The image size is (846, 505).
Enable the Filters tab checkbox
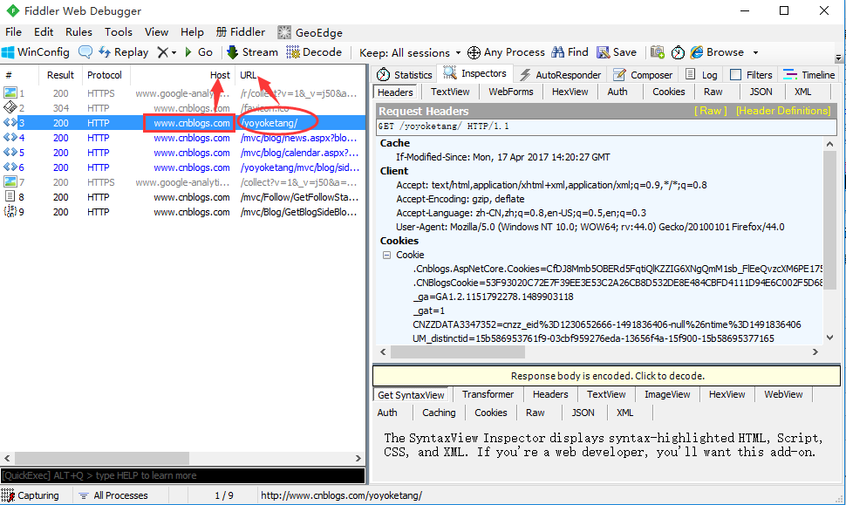point(735,75)
